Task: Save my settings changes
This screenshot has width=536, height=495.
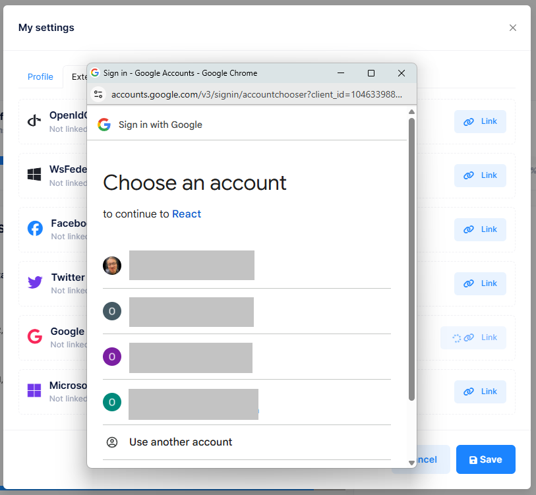Action: [485, 459]
